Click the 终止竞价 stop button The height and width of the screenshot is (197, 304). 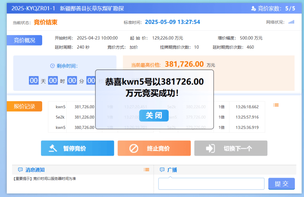(x=154, y=148)
